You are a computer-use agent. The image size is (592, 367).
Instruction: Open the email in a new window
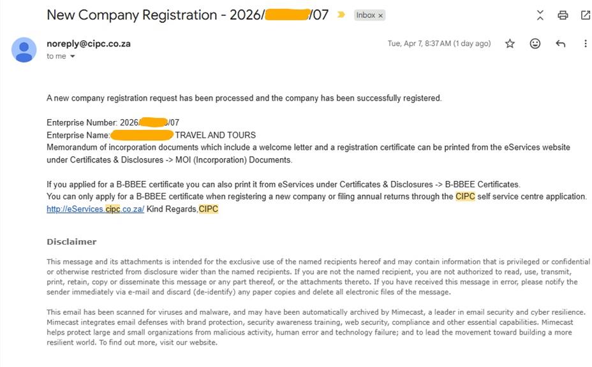pos(585,15)
